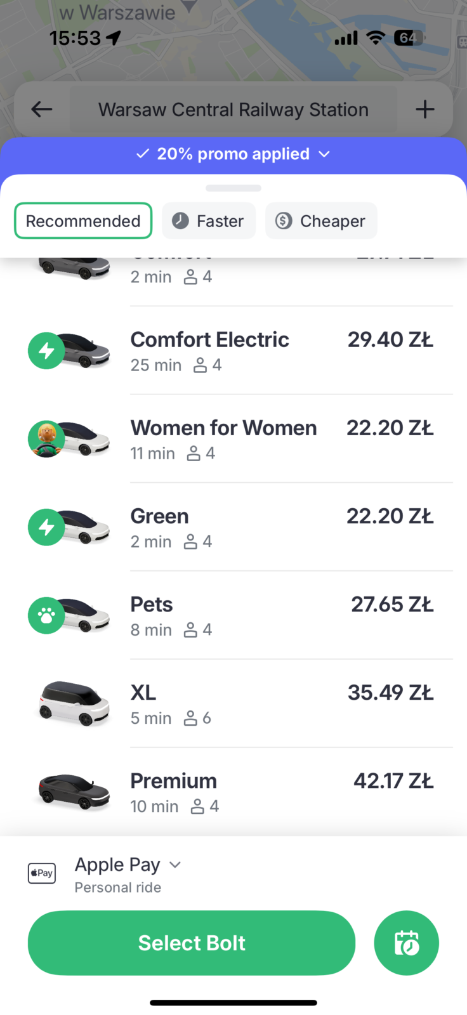
Task: Tap the black Premium car icon
Action: click(x=74, y=792)
